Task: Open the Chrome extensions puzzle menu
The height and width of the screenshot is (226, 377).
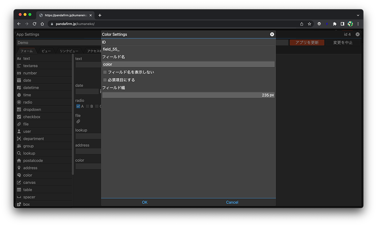Action: click(x=334, y=24)
